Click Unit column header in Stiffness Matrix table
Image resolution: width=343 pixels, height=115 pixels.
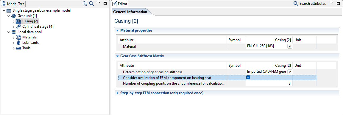tap(298, 66)
